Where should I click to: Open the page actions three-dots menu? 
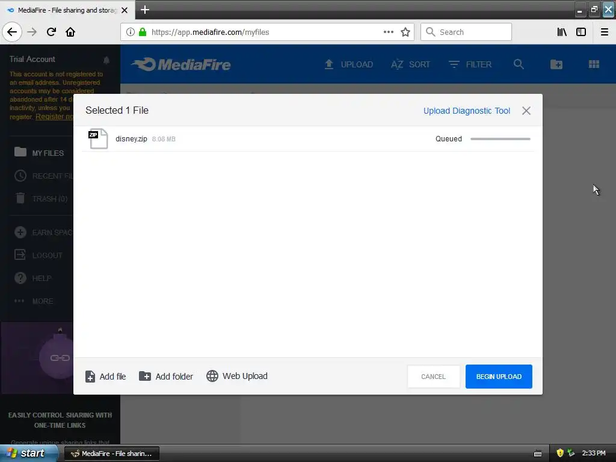388,32
